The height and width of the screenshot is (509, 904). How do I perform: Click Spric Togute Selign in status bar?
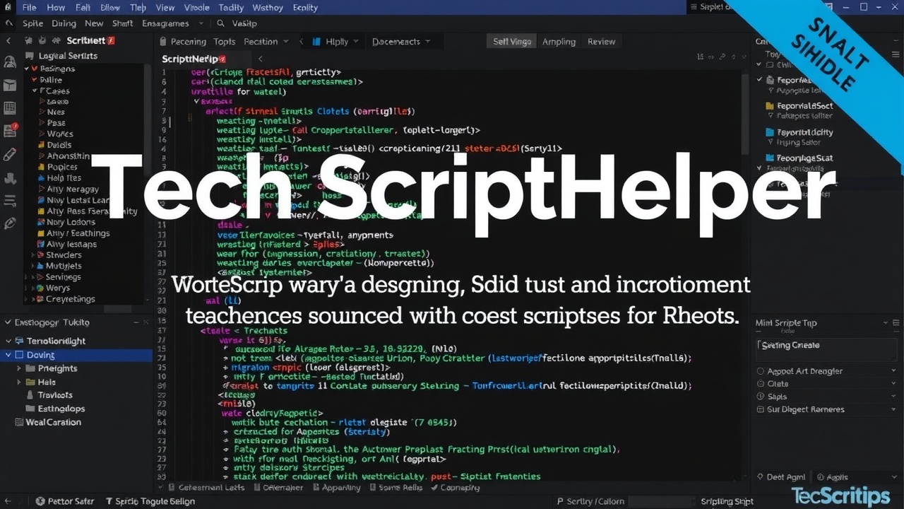(x=150, y=501)
